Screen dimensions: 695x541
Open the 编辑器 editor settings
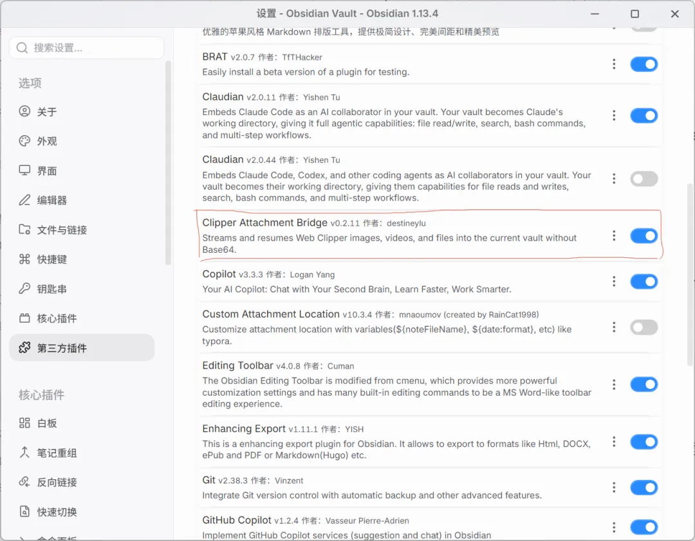coord(82,200)
